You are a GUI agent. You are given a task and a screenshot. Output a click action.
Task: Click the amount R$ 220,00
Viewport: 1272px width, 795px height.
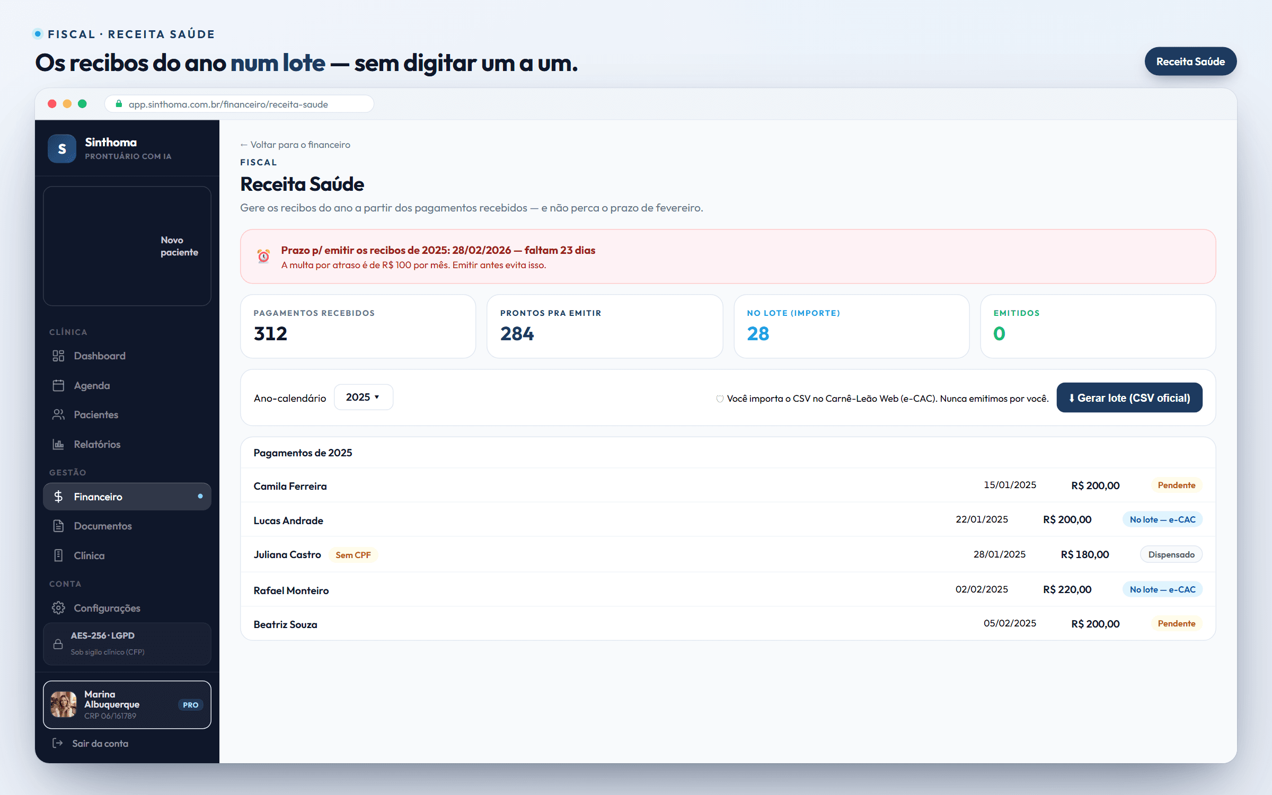click(1067, 589)
